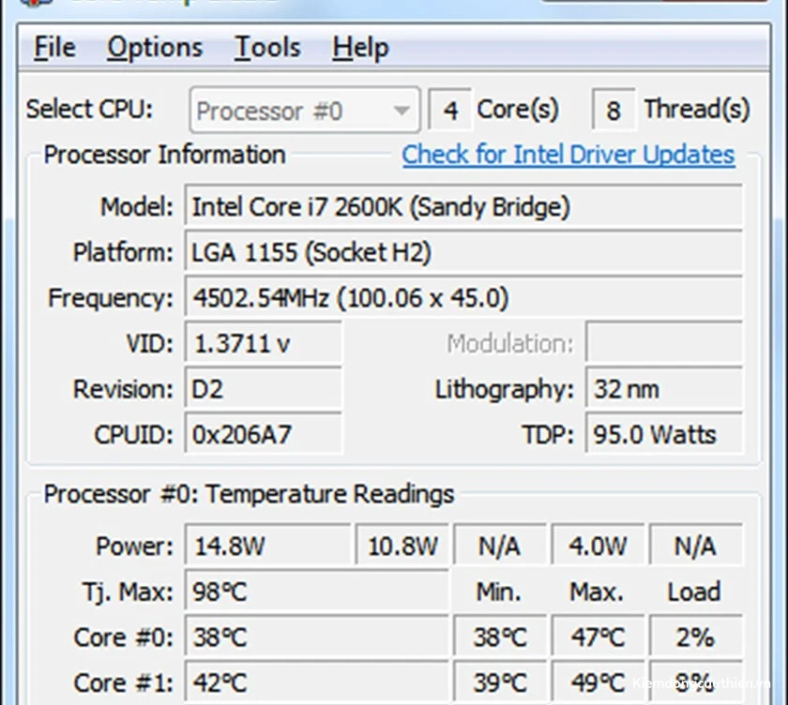
Task: Click Core #1 max temperature 49°C
Action: (x=598, y=682)
